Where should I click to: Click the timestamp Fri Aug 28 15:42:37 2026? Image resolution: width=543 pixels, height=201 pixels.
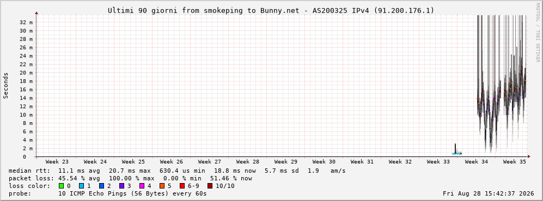point(489,193)
